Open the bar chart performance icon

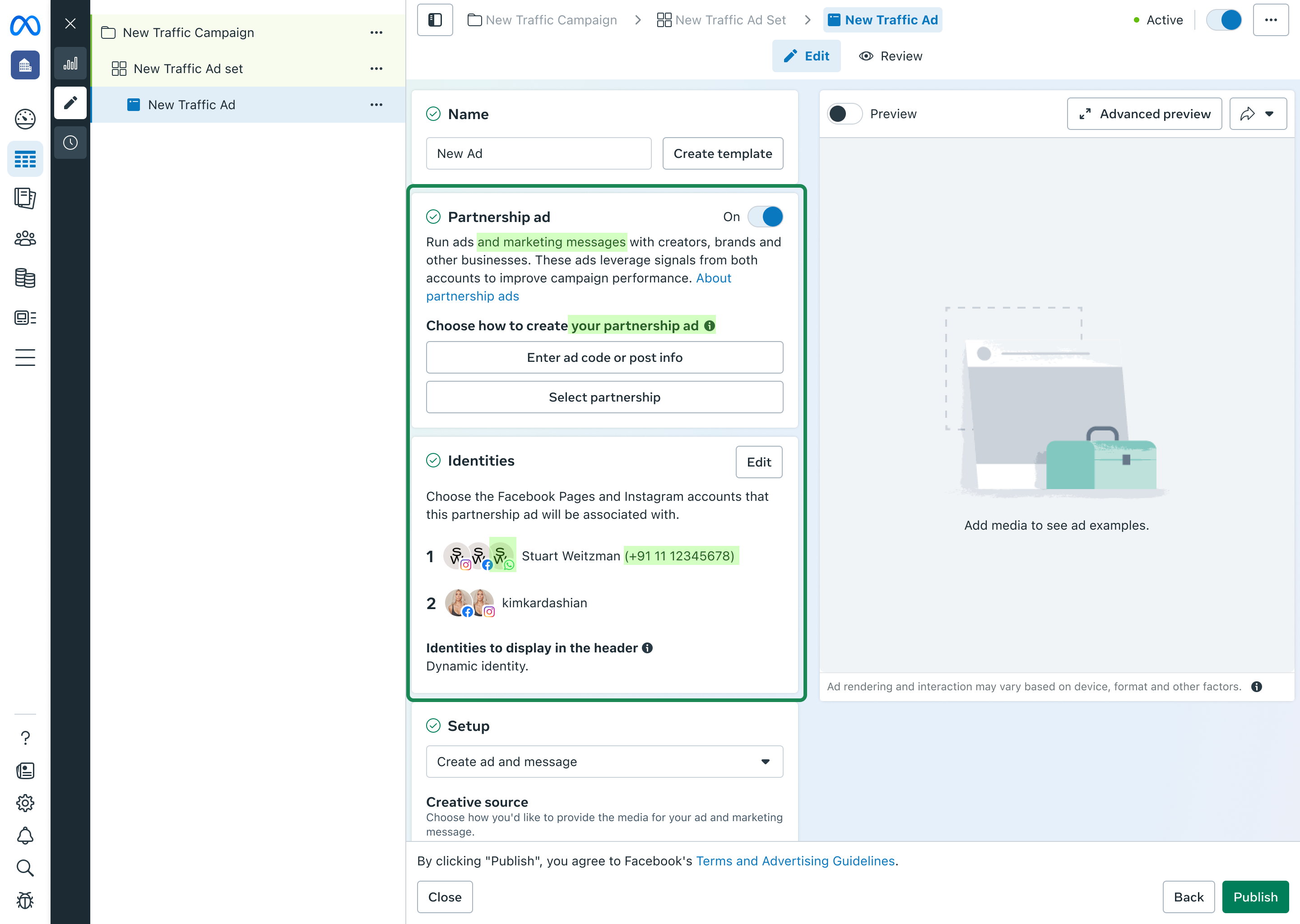pos(70,64)
